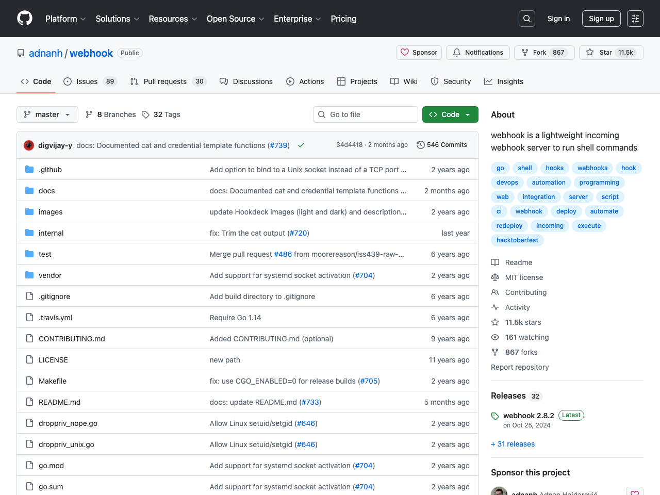
Task: Show all releases via + 31 releases link
Action: 513,444
